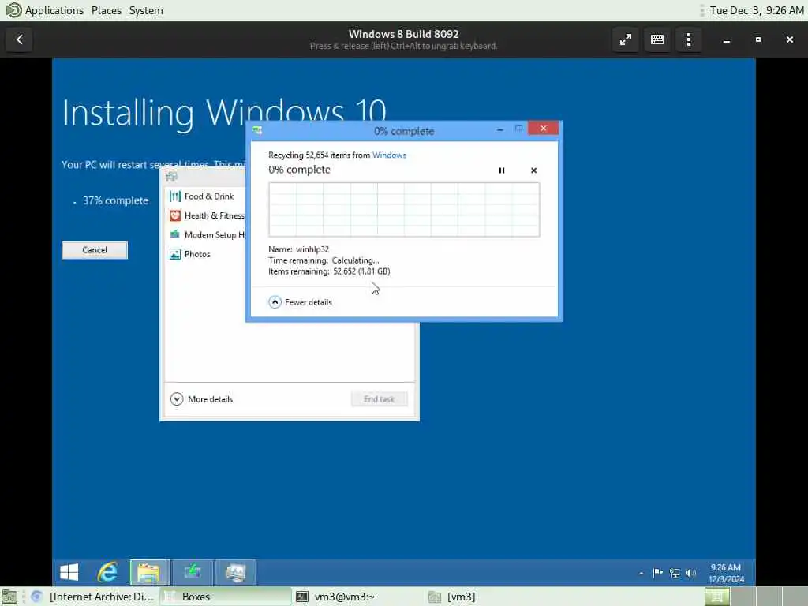The width and height of the screenshot is (808, 606).
Task: Click the End task button
Action: tap(380, 398)
